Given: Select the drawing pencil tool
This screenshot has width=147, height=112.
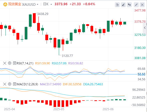Looking at the screenshot, I should (123, 5).
